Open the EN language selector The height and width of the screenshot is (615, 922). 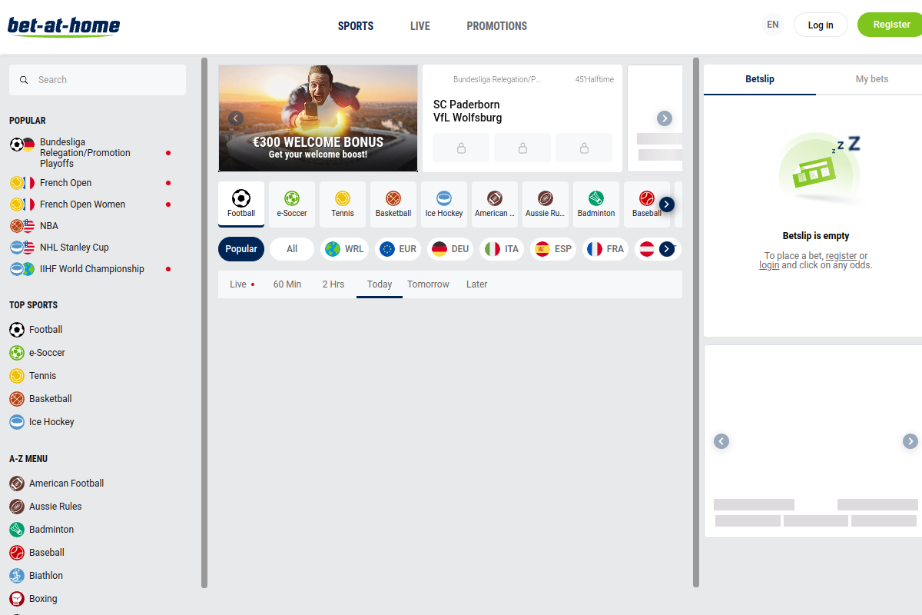coord(773,25)
